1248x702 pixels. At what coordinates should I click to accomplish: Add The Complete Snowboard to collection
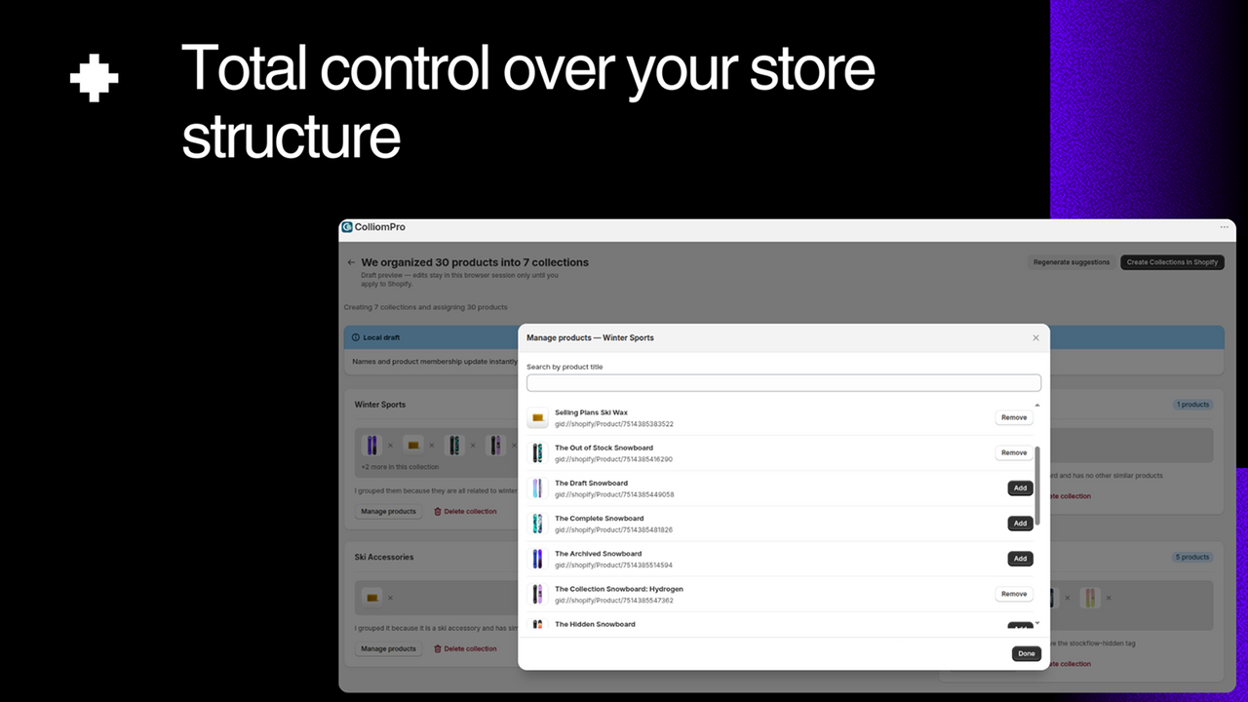click(1020, 524)
